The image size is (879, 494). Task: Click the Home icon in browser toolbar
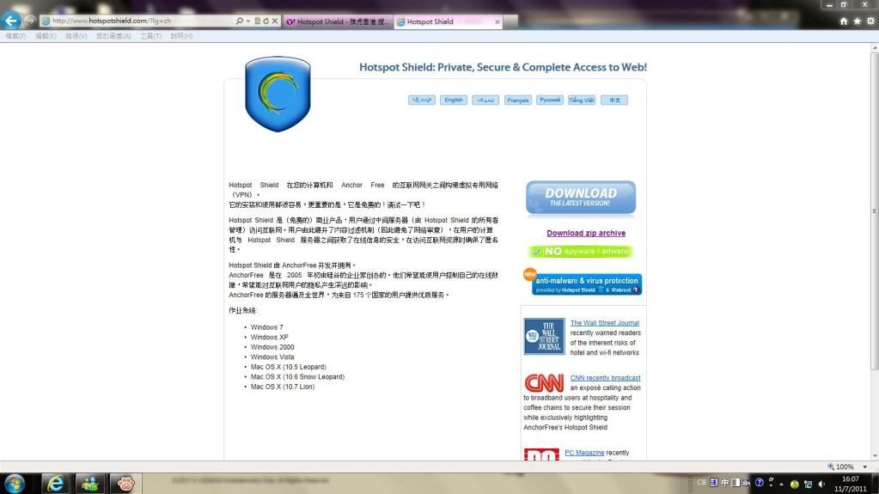click(x=843, y=21)
